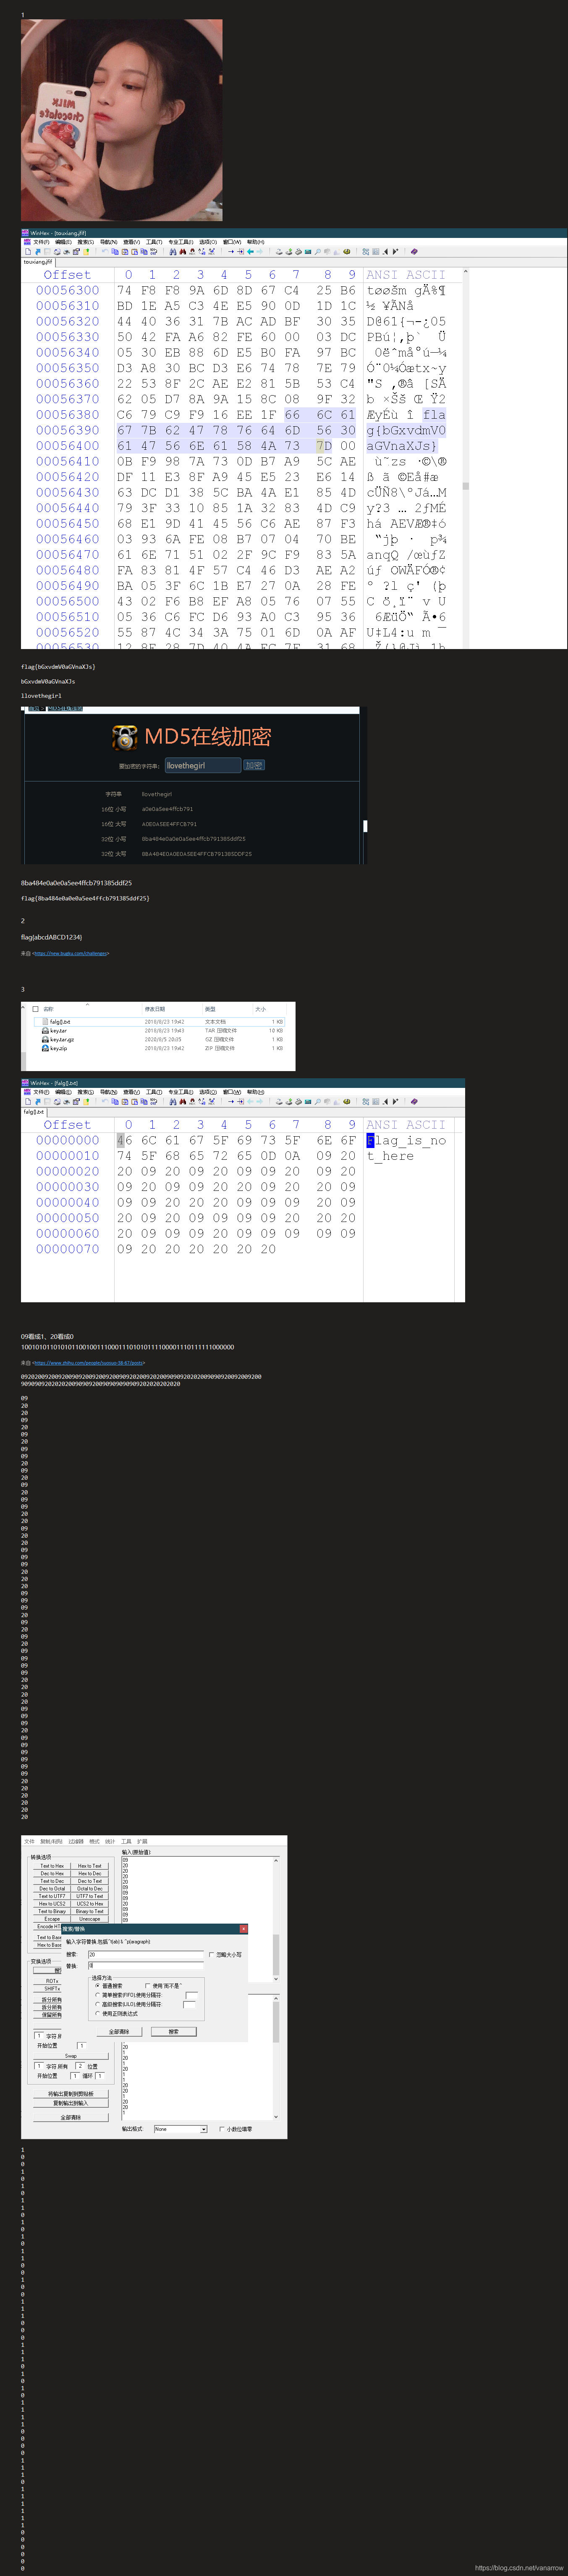The image size is (568, 2576).
Task: Click 全部清除 button in the replace dialog
Action: 120,2032
